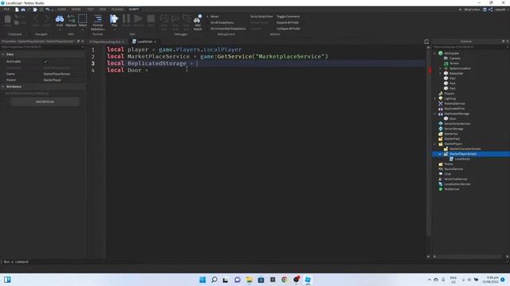
Task: Switch to the VIEW ribbon tab
Action: [x=103, y=10]
